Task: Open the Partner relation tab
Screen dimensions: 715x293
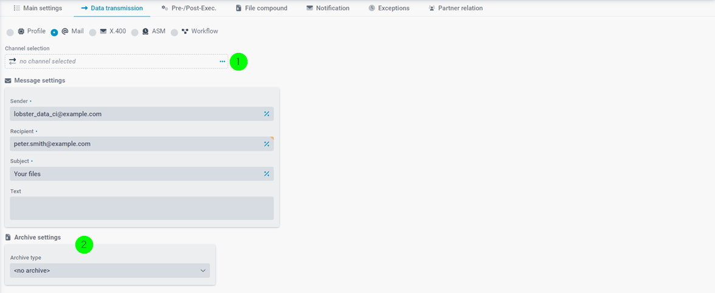Action: [455, 8]
